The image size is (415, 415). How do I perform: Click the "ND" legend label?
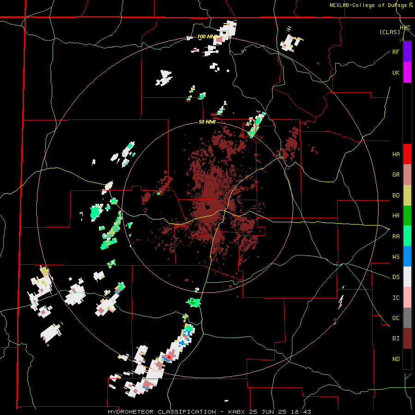396,359
